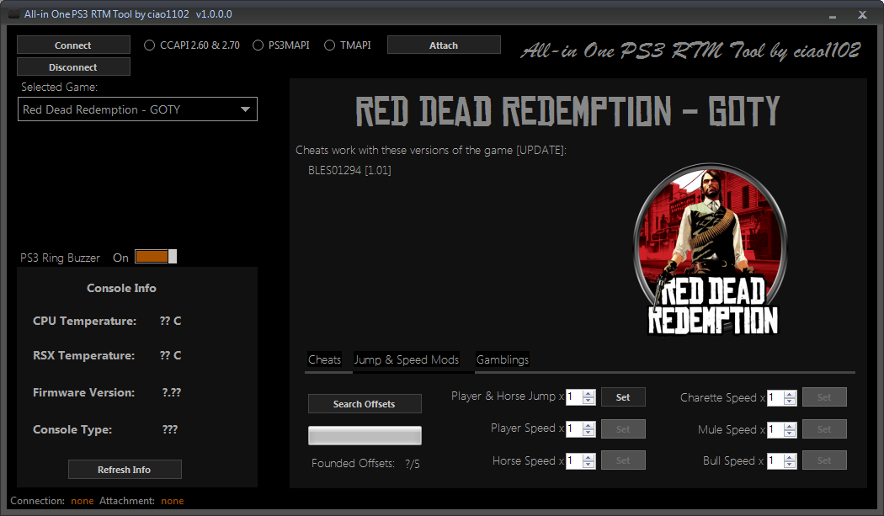
Task: Click the Disconnect button
Action: coord(73,67)
